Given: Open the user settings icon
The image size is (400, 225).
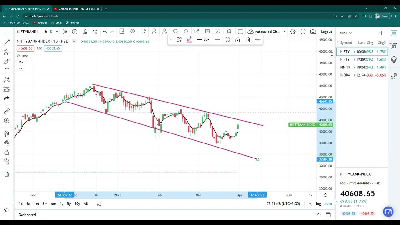Looking at the screenshot, I should coord(164,32).
